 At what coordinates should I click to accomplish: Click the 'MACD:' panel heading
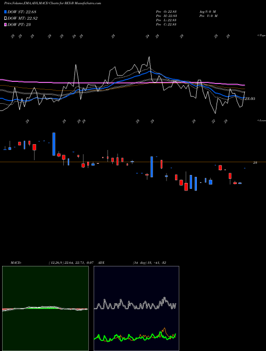pos(16,263)
